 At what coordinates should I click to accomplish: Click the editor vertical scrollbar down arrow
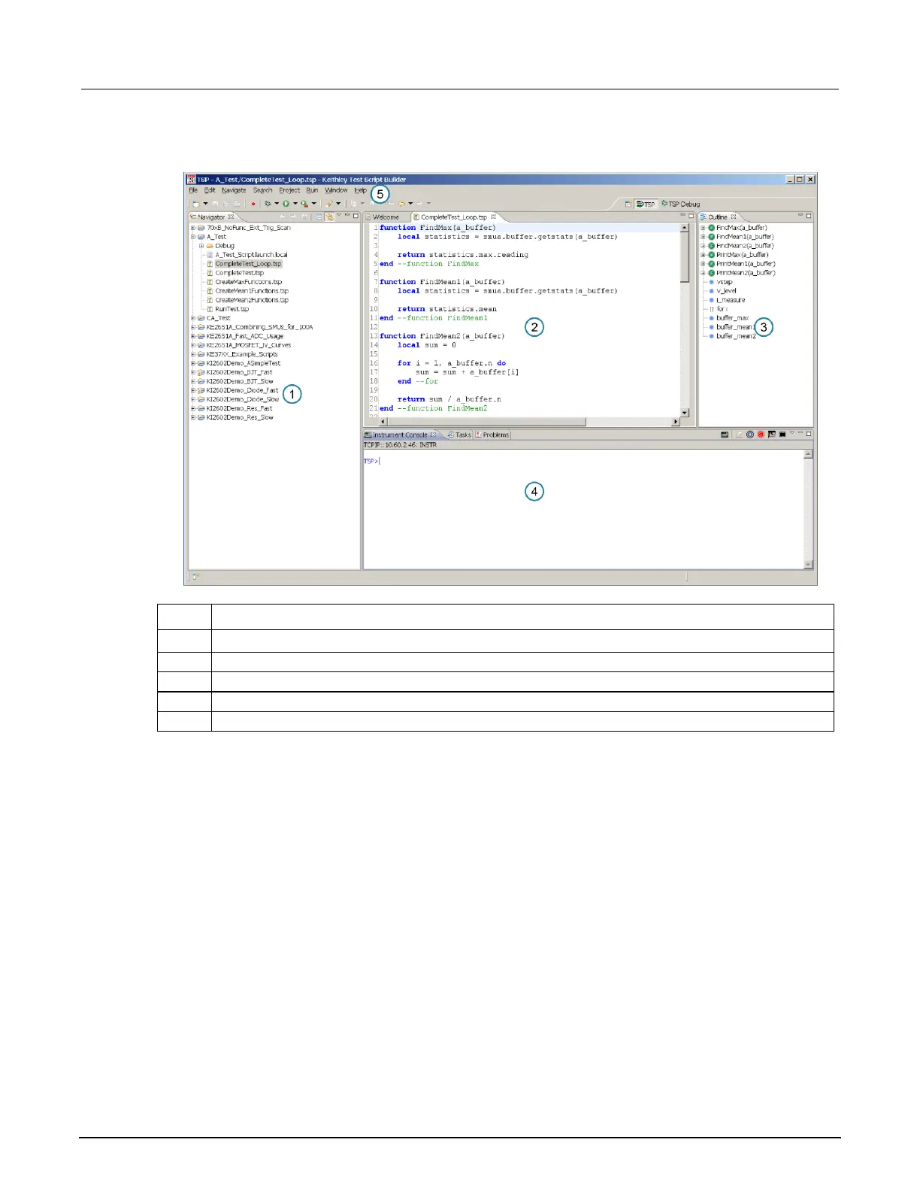(x=684, y=413)
